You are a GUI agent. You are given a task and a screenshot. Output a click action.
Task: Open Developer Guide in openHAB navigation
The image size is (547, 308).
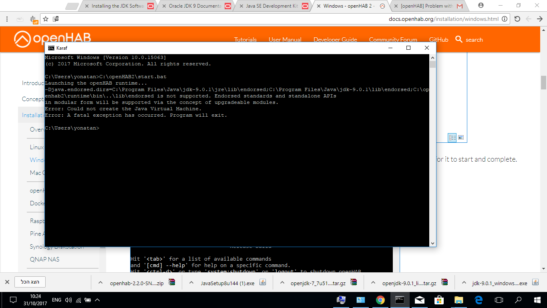(x=335, y=40)
